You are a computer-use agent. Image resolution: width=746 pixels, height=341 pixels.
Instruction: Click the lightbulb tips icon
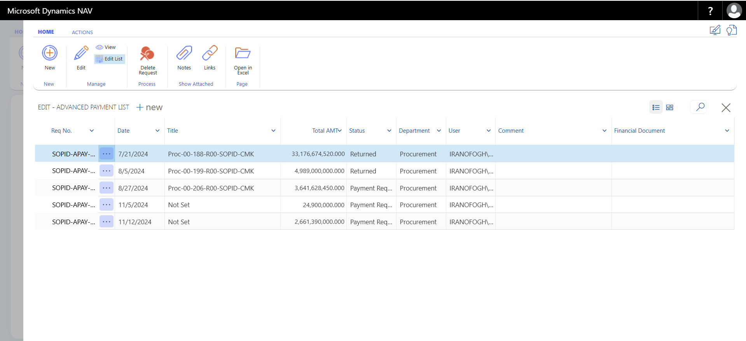(x=732, y=30)
